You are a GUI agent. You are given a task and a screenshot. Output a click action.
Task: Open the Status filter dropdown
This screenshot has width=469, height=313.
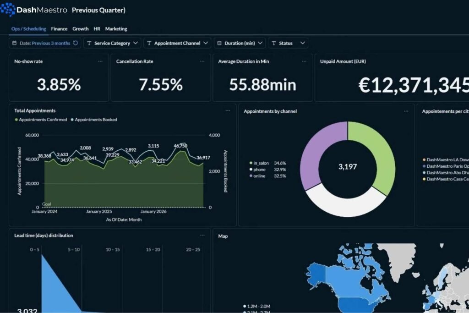288,43
